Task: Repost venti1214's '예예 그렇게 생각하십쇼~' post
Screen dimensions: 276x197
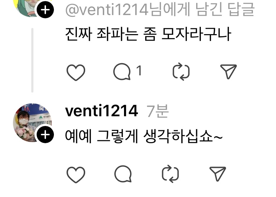Action: click(x=170, y=174)
